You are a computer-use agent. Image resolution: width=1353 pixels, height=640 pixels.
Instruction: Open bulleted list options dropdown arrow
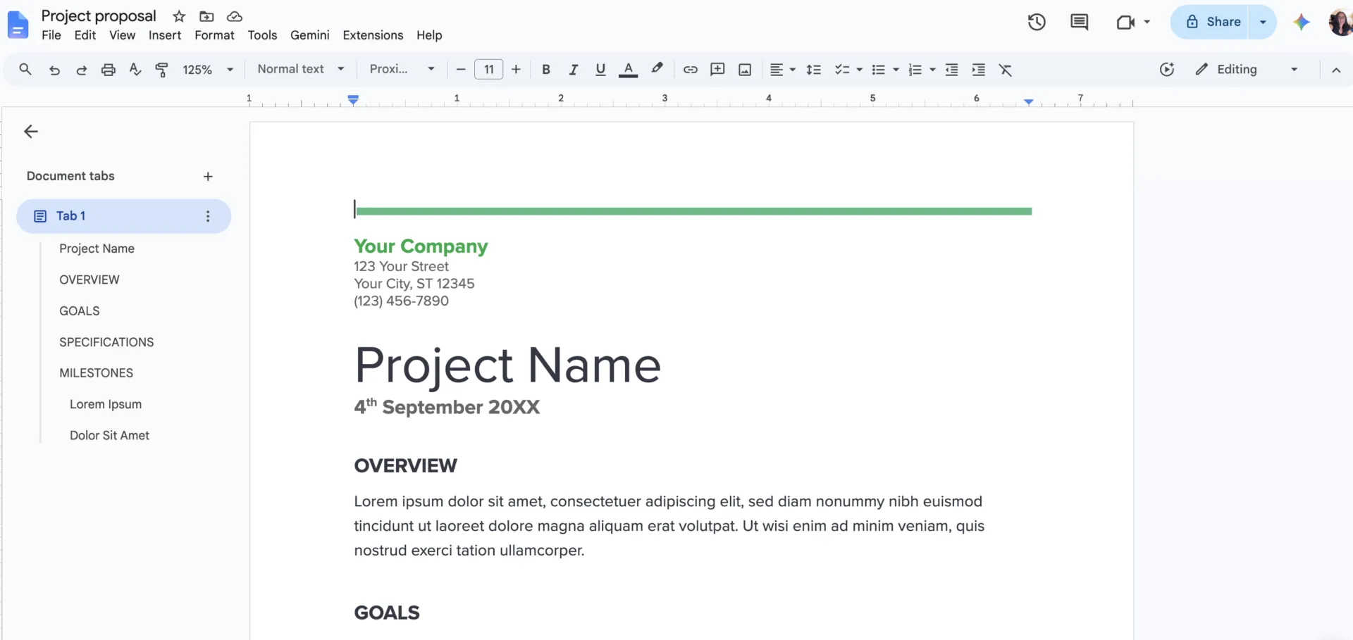click(x=896, y=70)
